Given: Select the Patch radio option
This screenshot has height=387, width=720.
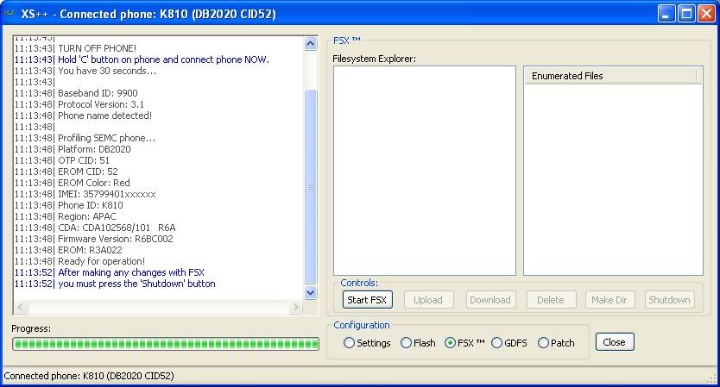Looking at the screenshot, I should (x=543, y=343).
